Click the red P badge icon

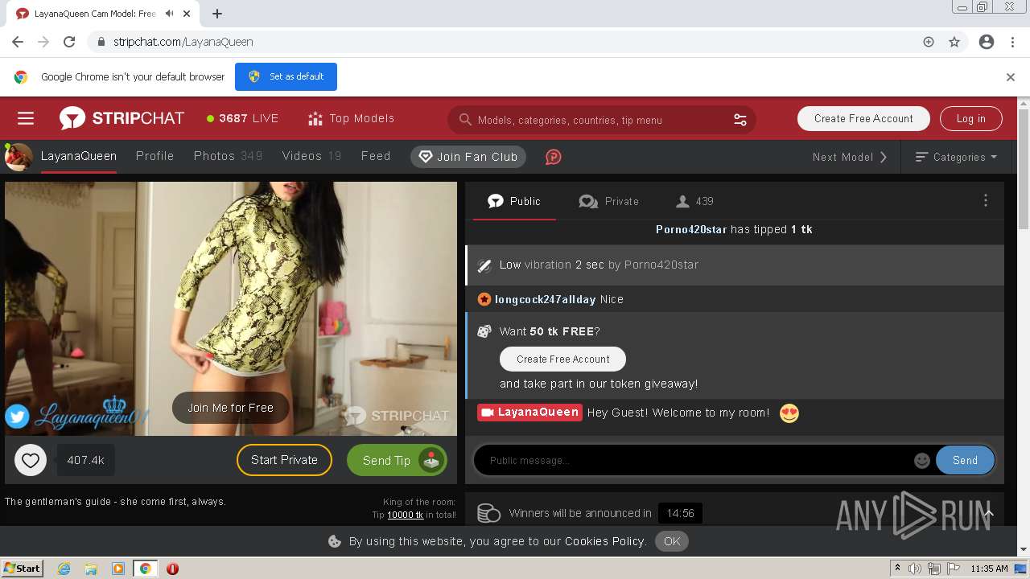point(553,157)
